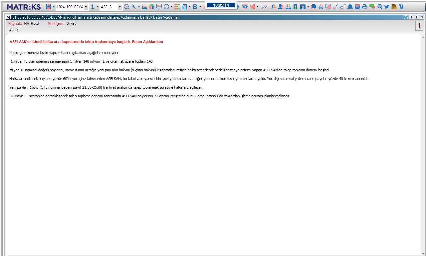The width and height of the screenshot is (426, 256).
Task: Open the VIOP icon
Action: coord(245,7)
